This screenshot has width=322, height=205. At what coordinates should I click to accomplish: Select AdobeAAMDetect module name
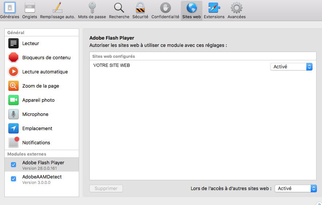point(42,177)
